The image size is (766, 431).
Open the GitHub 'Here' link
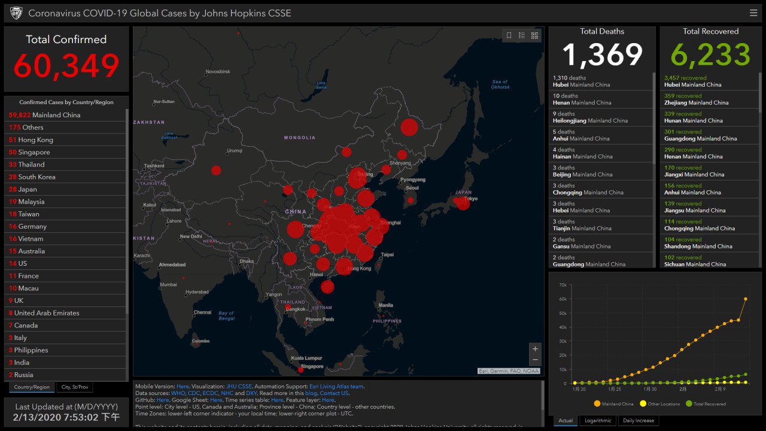click(163, 400)
